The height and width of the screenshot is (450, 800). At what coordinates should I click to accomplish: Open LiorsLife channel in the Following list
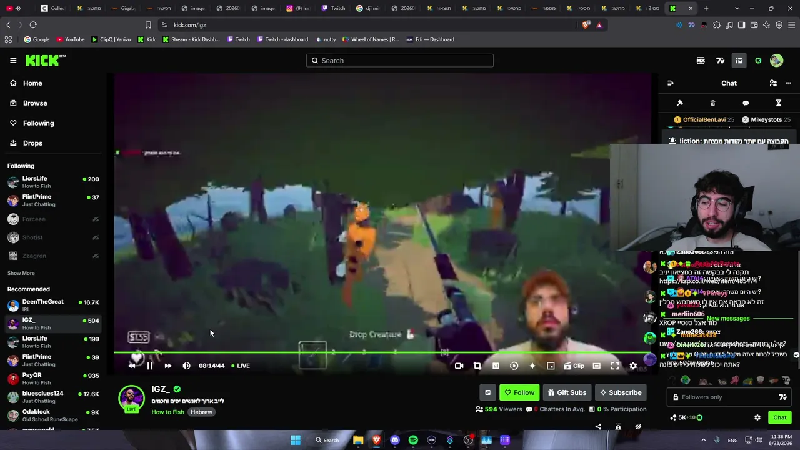tap(53, 182)
